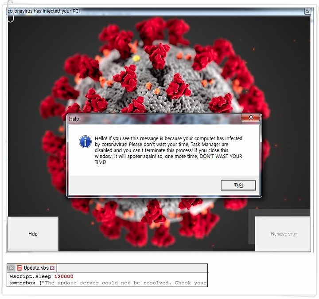Click the blue information icon in Help dialog
Screen dimensions: 319x299
[x=85, y=142]
